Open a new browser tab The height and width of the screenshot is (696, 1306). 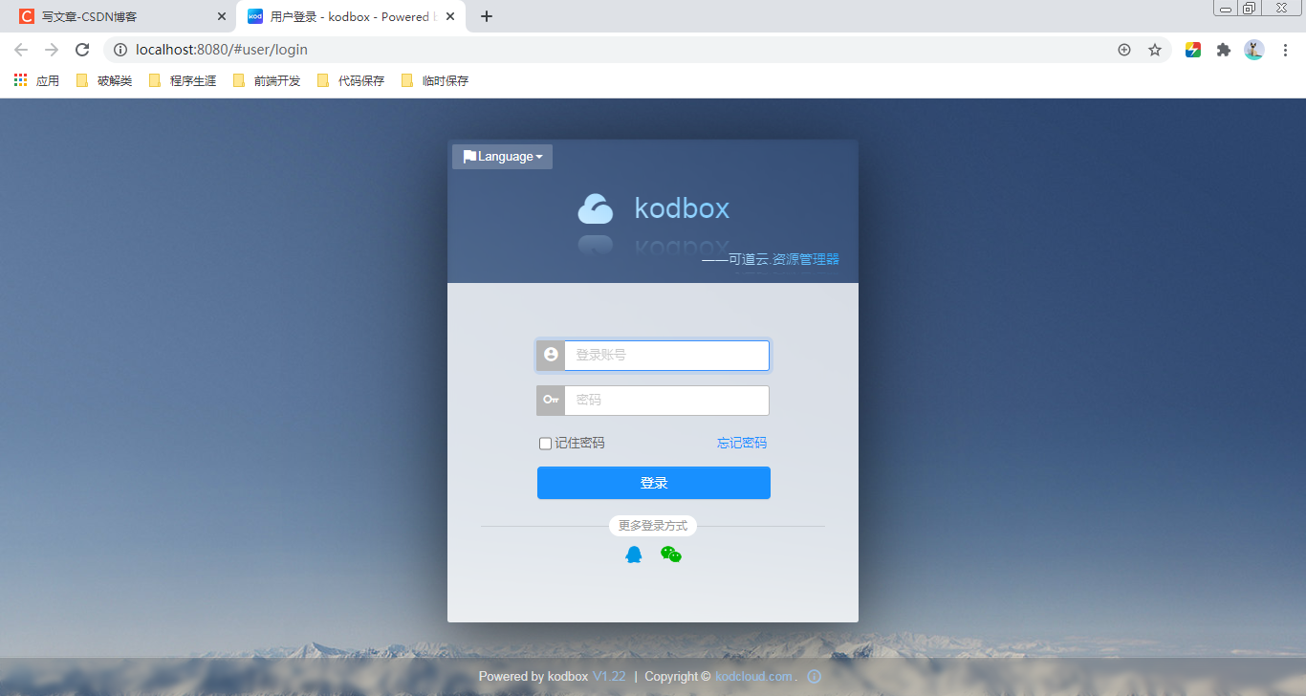tap(487, 16)
